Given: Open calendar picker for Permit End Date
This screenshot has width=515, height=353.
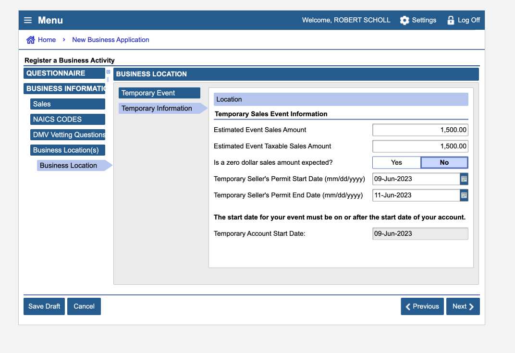Looking at the screenshot, I should [464, 195].
